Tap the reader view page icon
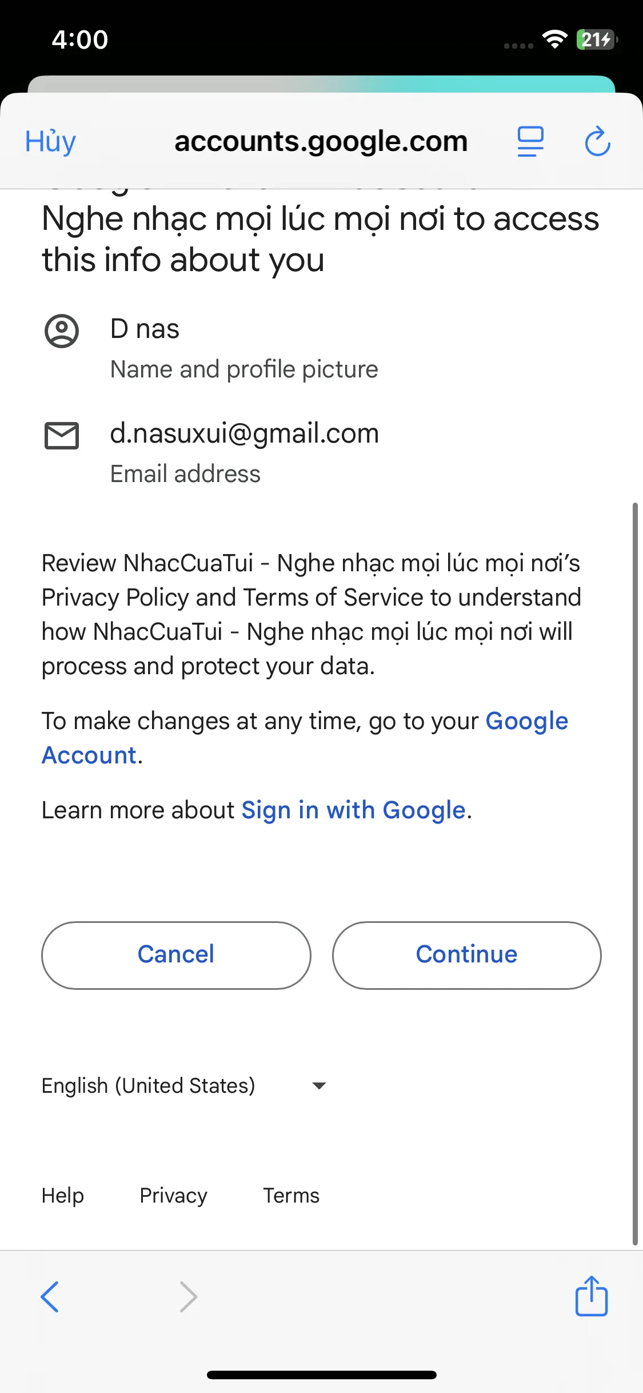 click(x=530, y=141)
